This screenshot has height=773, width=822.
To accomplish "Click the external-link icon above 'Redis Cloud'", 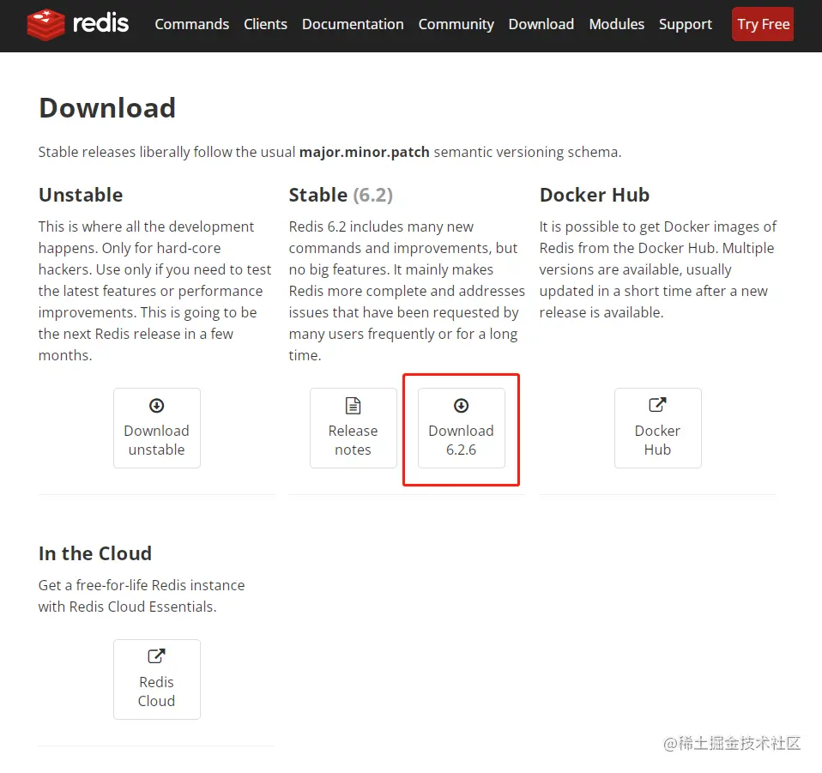I will tap(157, 656).
